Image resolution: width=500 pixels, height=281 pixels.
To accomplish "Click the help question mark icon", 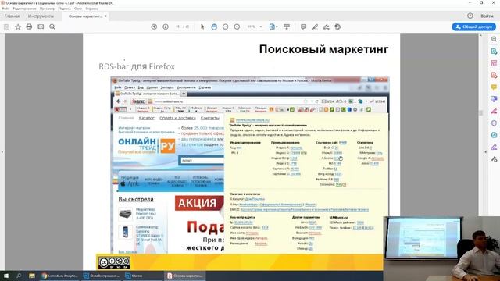I will coord(470,16).
